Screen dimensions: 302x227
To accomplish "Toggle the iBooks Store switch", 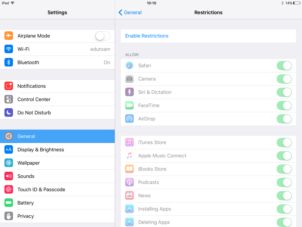I will tap(284, 169).
